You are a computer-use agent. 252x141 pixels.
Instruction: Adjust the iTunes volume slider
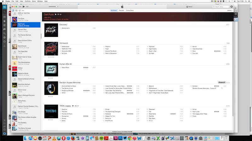pos(53,7)
